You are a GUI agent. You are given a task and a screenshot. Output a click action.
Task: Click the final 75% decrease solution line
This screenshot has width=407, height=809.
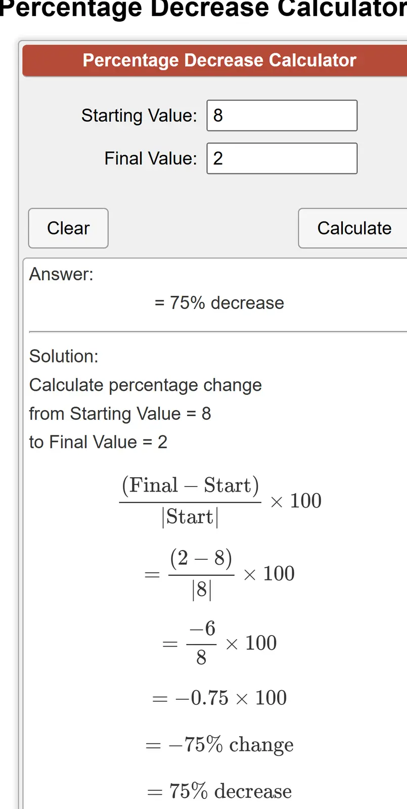[219, 791]
